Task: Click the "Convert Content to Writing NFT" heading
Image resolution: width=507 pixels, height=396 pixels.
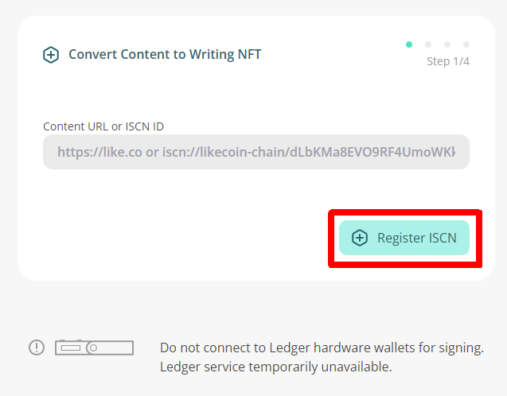Action: click(x=165, y=55)
